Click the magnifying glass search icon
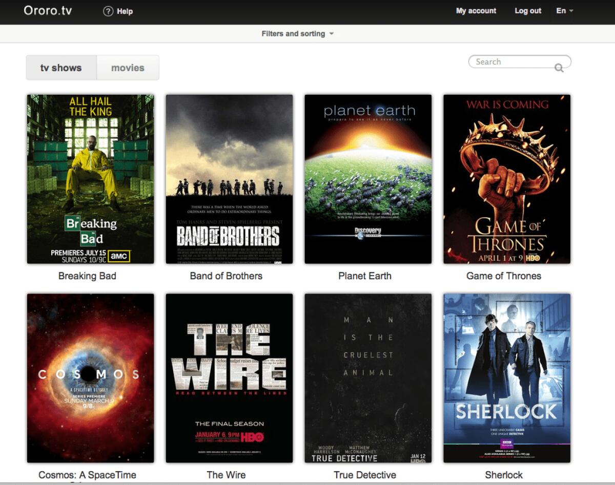615x485 pixels. click(x=559, y=67)
